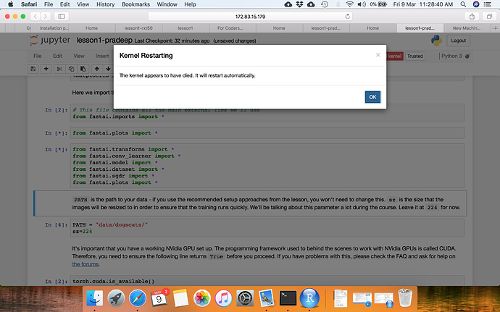
Task: Insert cell below with plus icon
Action: tap(46, 69)
